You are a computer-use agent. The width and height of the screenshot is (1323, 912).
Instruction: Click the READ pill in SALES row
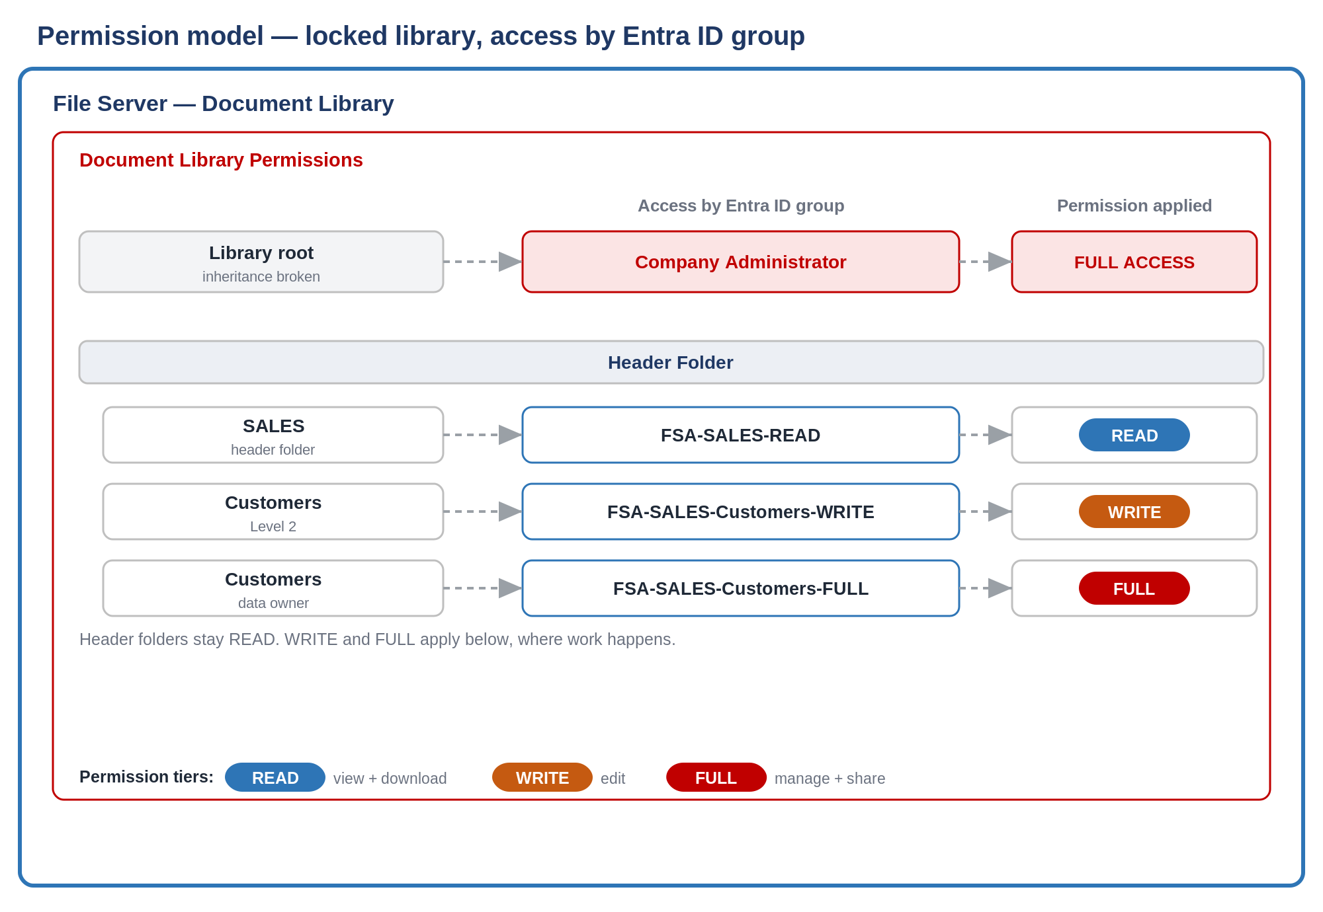1134,435
